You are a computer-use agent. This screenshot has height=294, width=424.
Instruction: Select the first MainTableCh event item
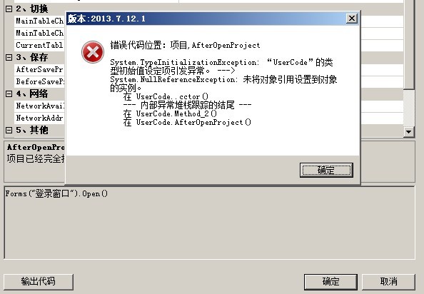pyautogui.click(x=39, y=21)
